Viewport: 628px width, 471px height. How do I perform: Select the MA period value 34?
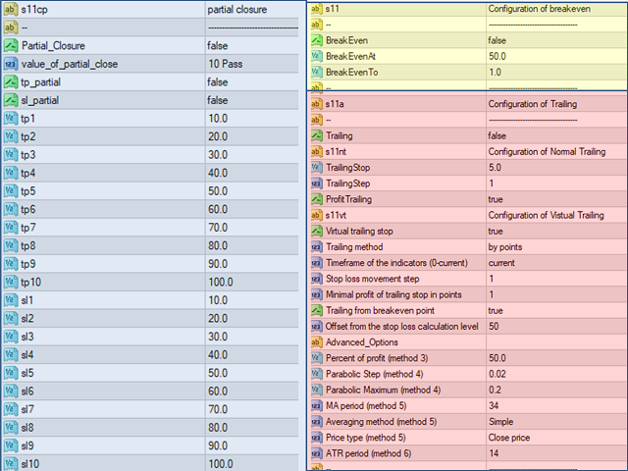click(x=494, y=405)
